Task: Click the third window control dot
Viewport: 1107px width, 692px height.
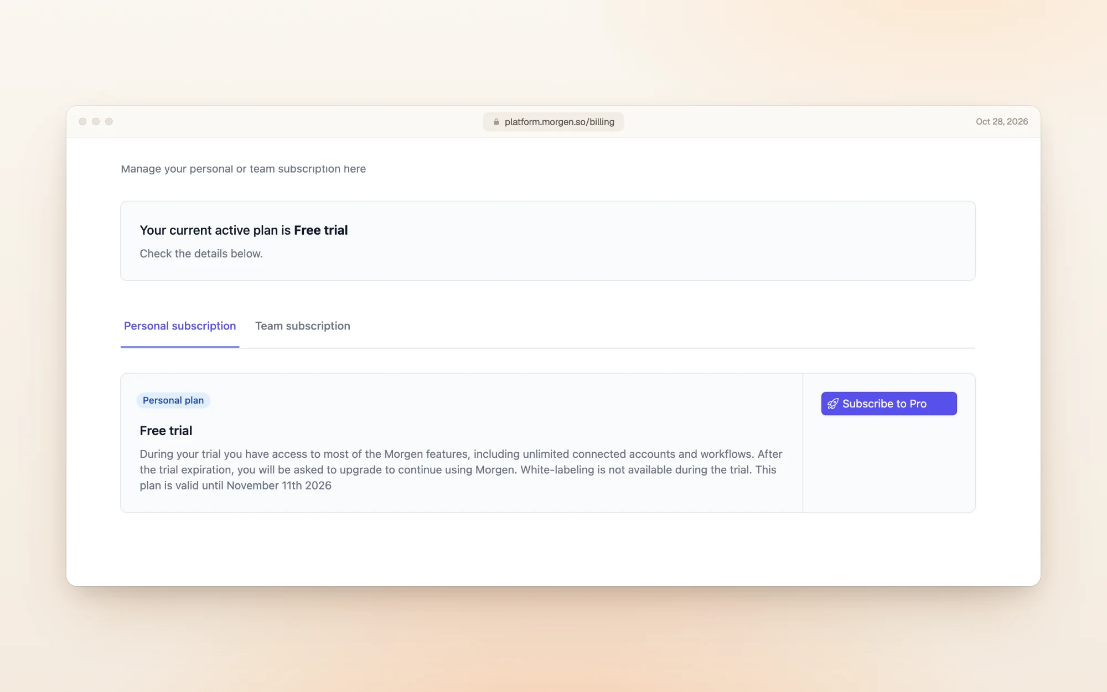Action: click(x=109, y=121)
